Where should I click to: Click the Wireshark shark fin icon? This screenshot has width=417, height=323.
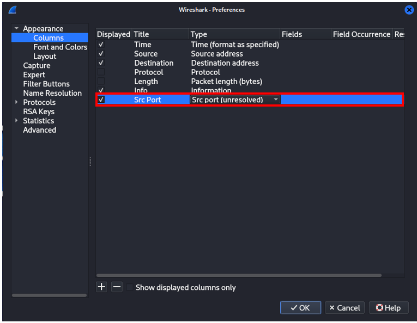[x=13, y=10]
